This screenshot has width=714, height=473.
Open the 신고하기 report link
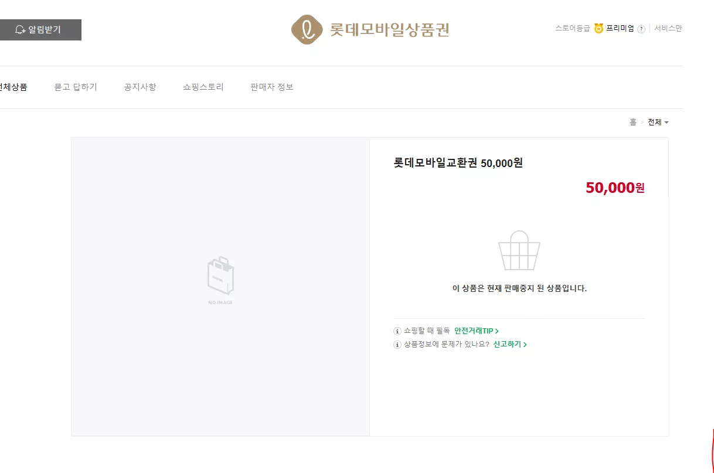click(x=510, y=345)
